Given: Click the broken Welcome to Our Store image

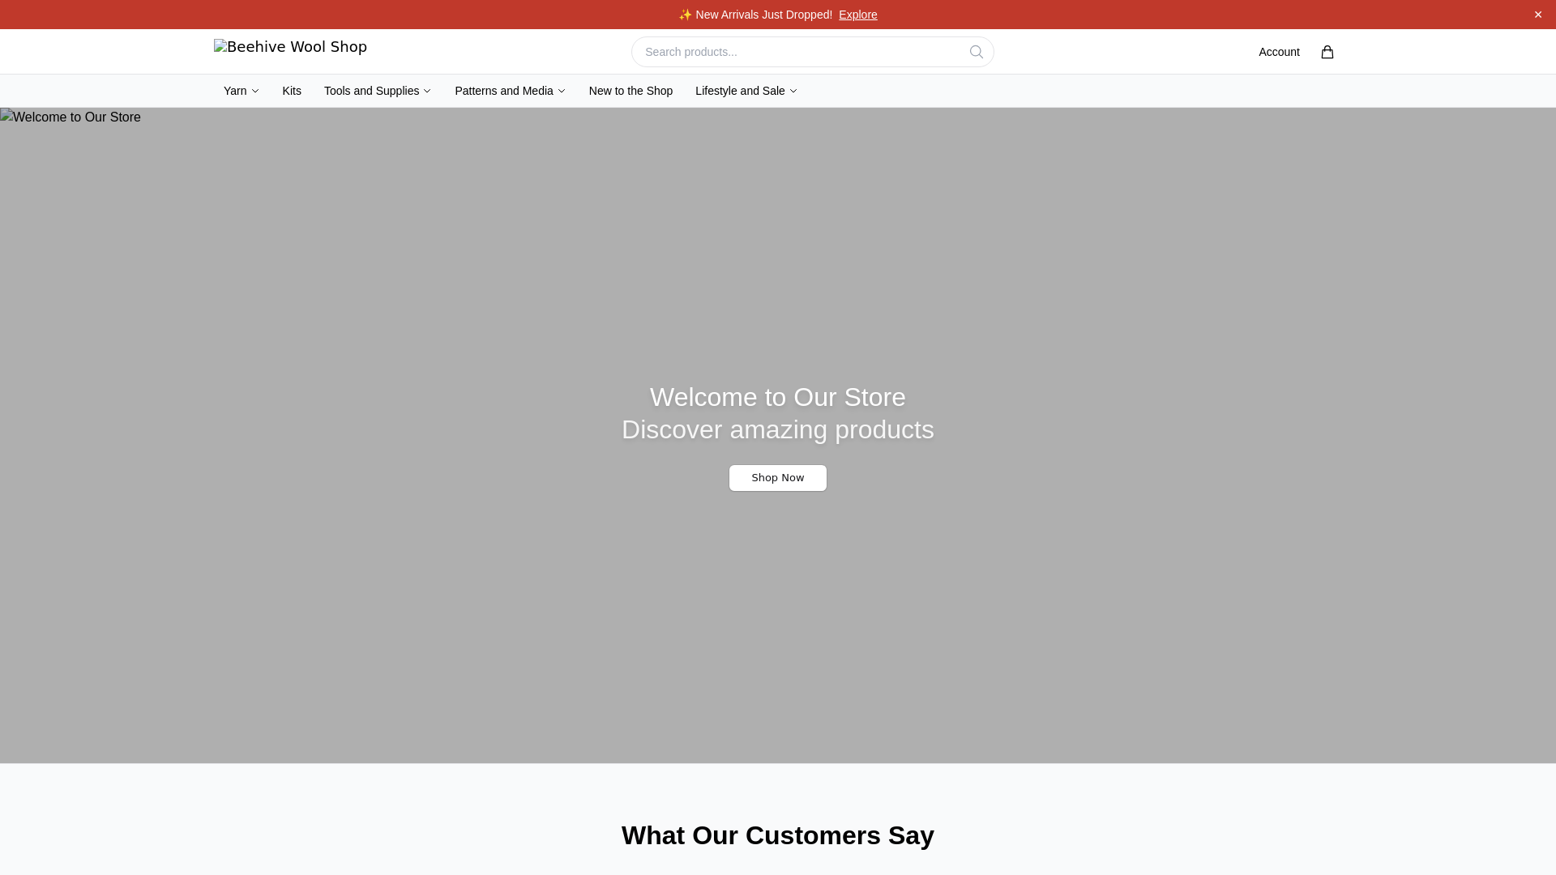Looking at the screenshot, I should 71,117.
